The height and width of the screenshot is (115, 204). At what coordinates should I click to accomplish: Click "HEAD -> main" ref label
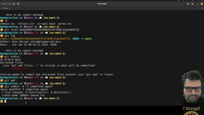82,39
